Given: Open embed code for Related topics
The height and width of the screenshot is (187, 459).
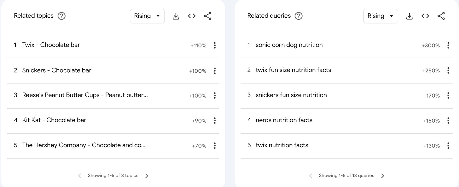Looking at the screenshot, I should pyautogui.click(x=192, y=16).
